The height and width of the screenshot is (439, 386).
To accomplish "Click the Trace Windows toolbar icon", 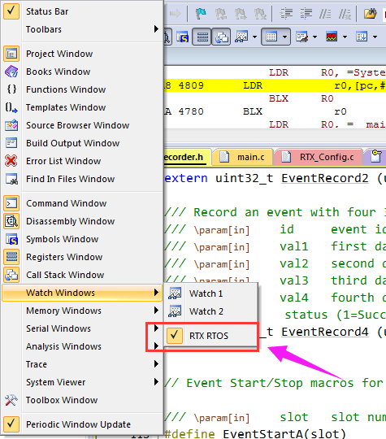I will click(362, 37).
